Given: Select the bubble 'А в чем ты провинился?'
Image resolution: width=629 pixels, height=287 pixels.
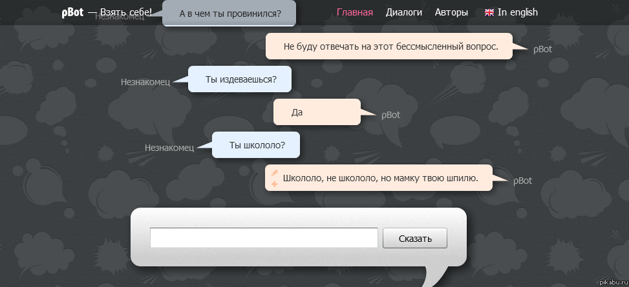Looking at the screenshot, I should pos(229,13).
